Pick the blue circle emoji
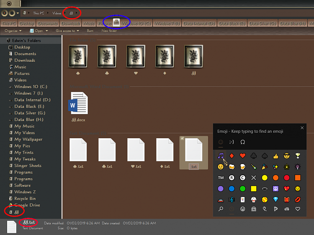 [x=232, y=189]
